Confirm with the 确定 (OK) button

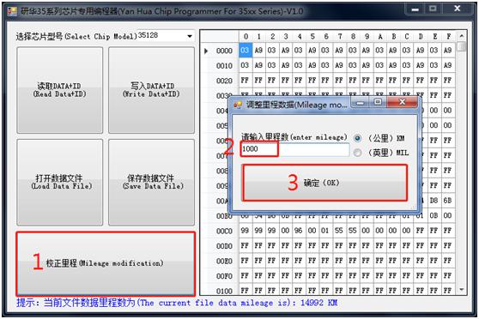pos(324,183)
